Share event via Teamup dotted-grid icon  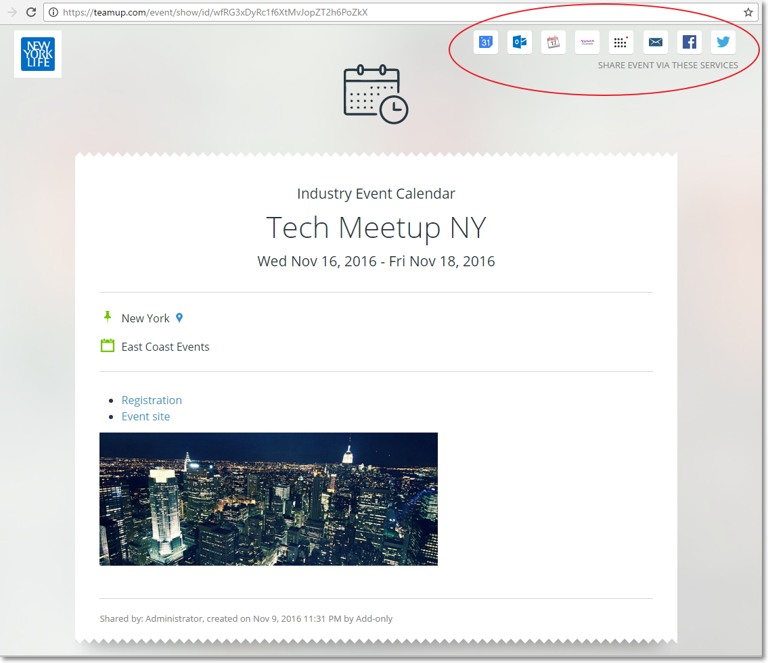point(621,42)
